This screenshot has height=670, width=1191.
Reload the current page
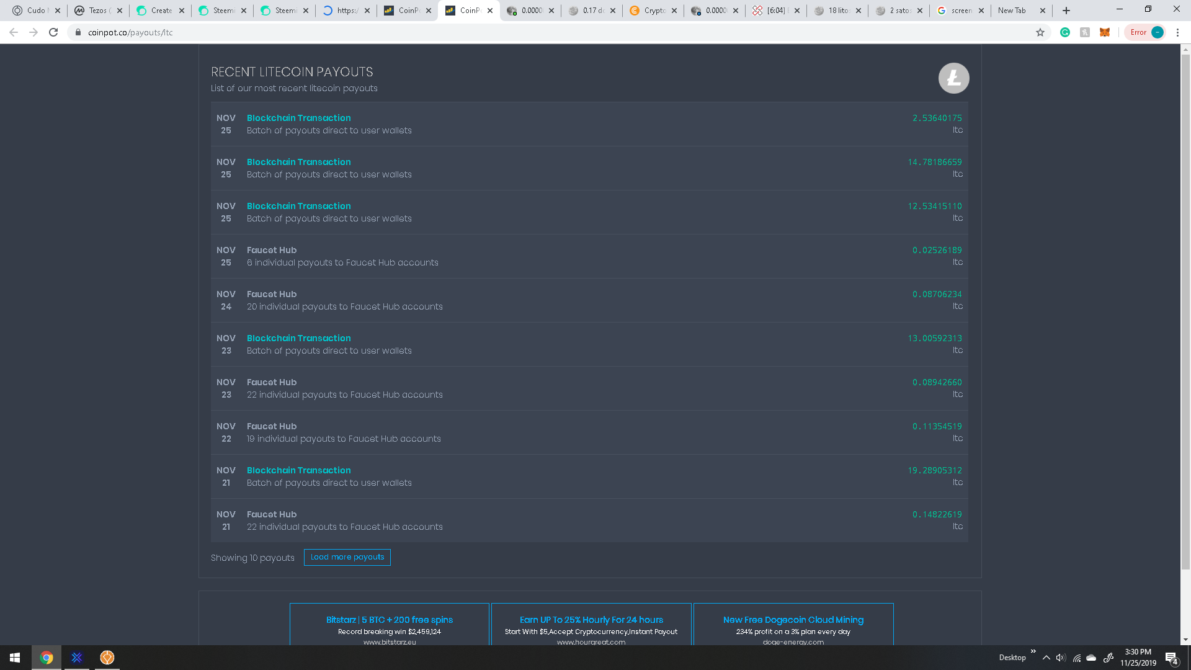pos(53,32)
